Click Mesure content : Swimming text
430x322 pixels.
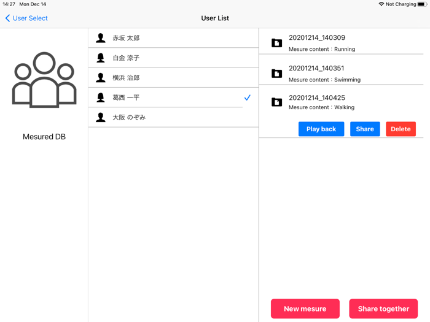coord(325,80)
